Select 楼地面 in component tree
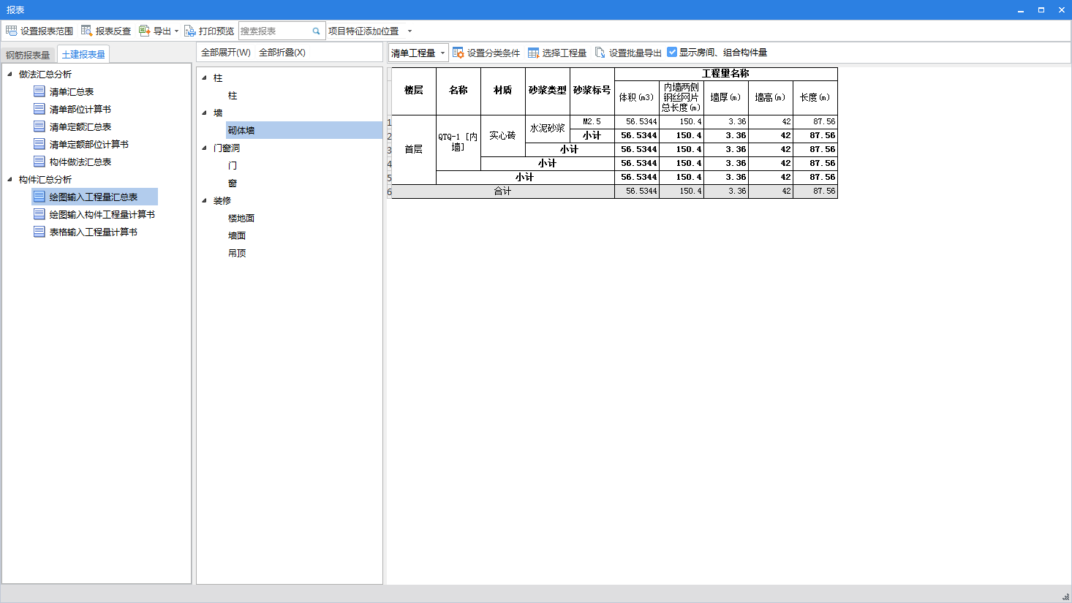Image resolution: width=1072 pixels, height=603 pixels. point(241,218)
